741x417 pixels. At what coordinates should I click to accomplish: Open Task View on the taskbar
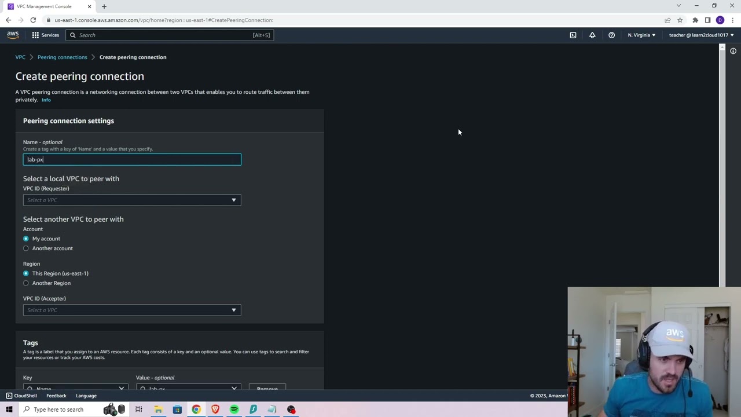tap(139, 409)
